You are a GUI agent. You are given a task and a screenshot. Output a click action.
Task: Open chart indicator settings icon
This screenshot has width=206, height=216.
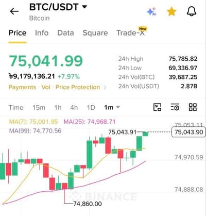point(175,107)
